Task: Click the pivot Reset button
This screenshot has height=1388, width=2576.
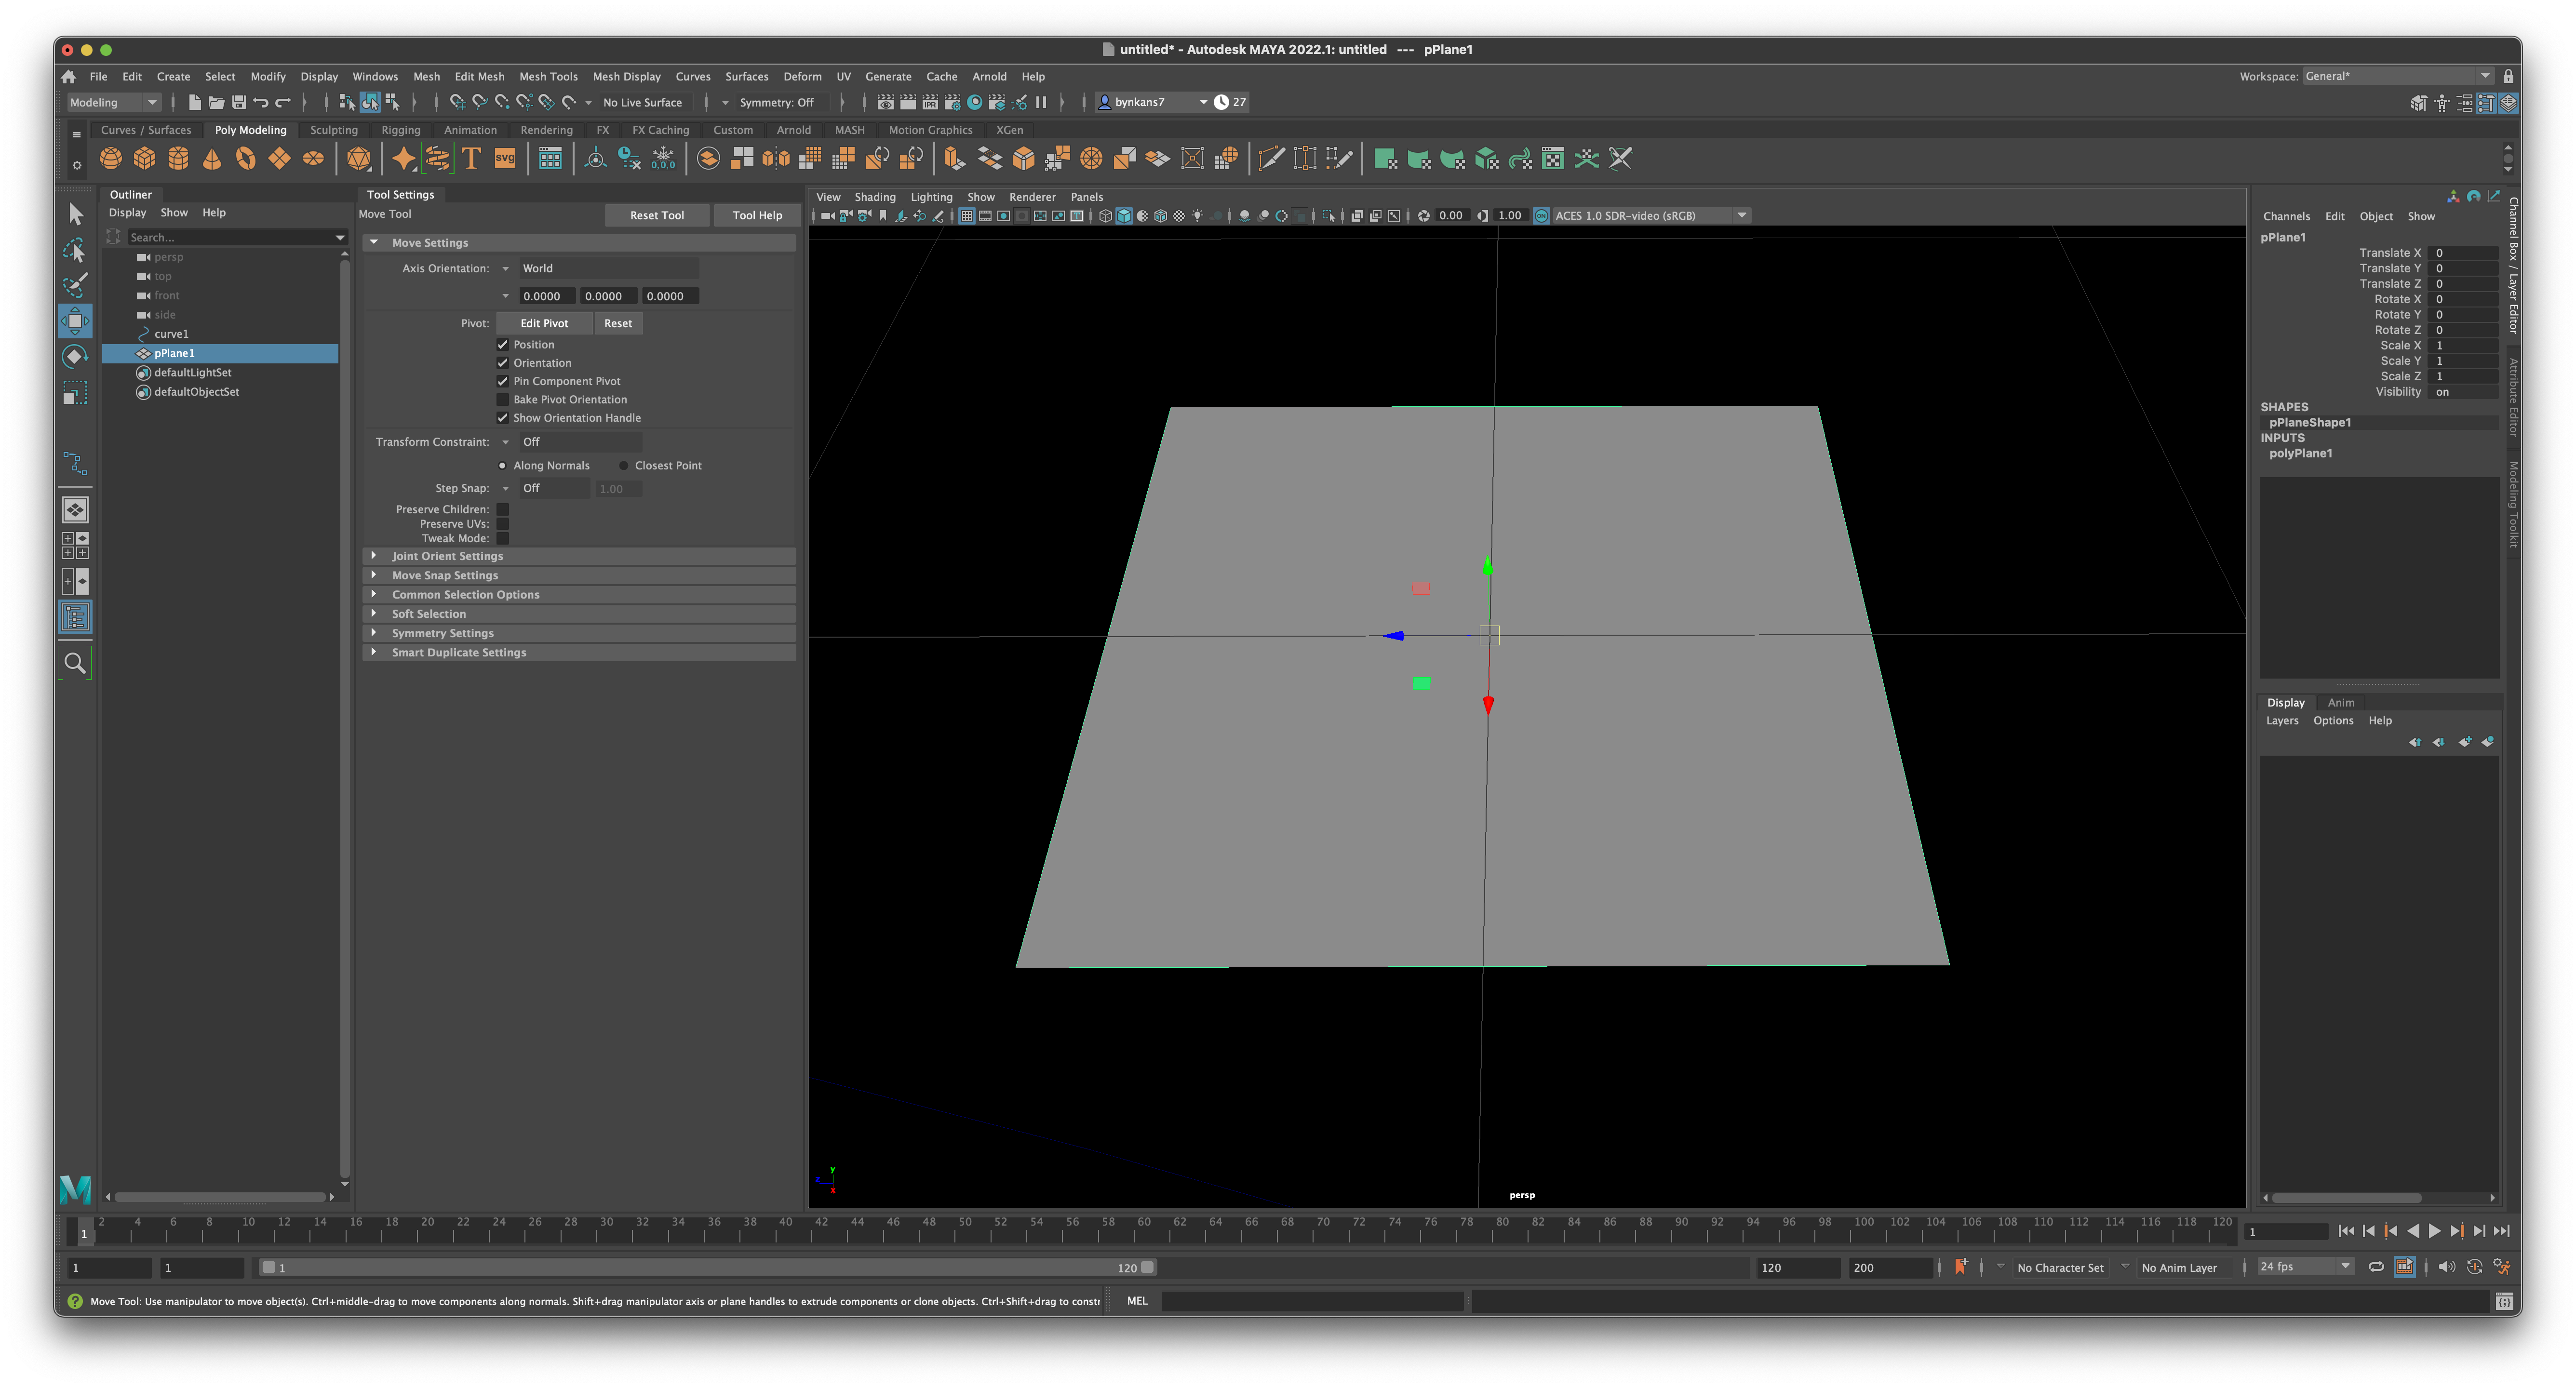Action: (x=618, y=323)
